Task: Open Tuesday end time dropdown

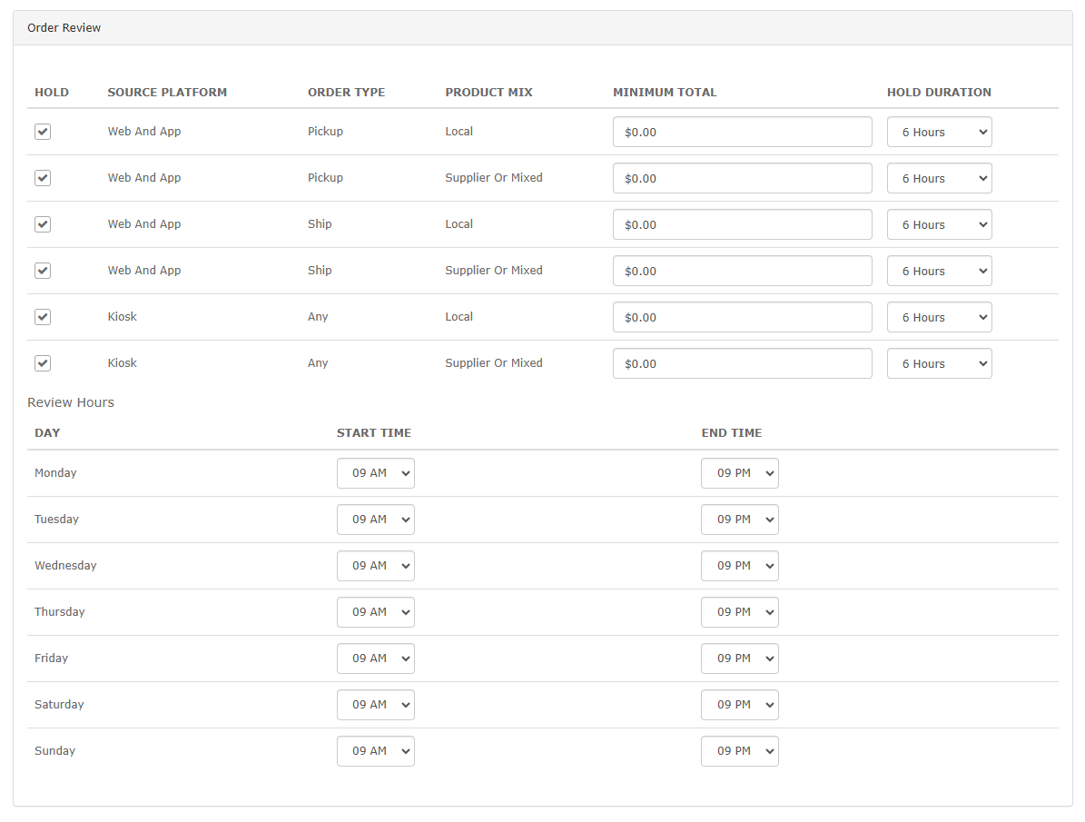Action: tap(740, 520)
